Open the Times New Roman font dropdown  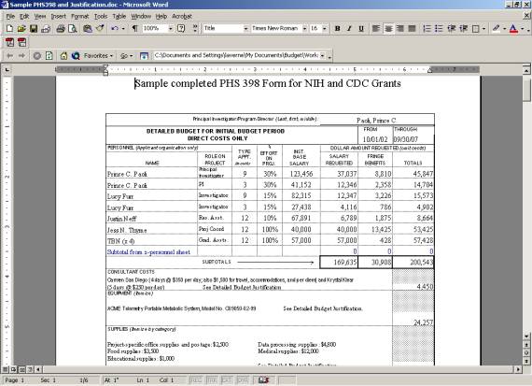tap(278, 29)
